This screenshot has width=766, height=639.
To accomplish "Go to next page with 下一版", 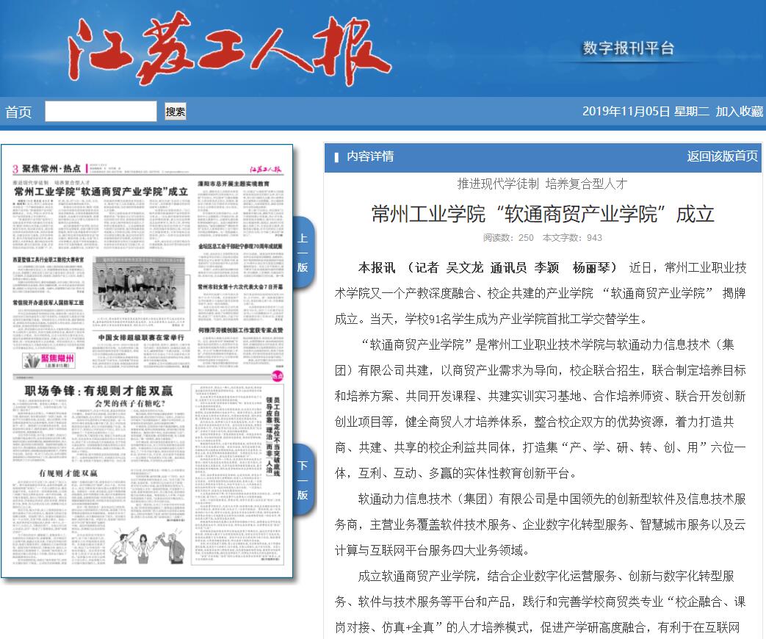I will click(303, 480).
